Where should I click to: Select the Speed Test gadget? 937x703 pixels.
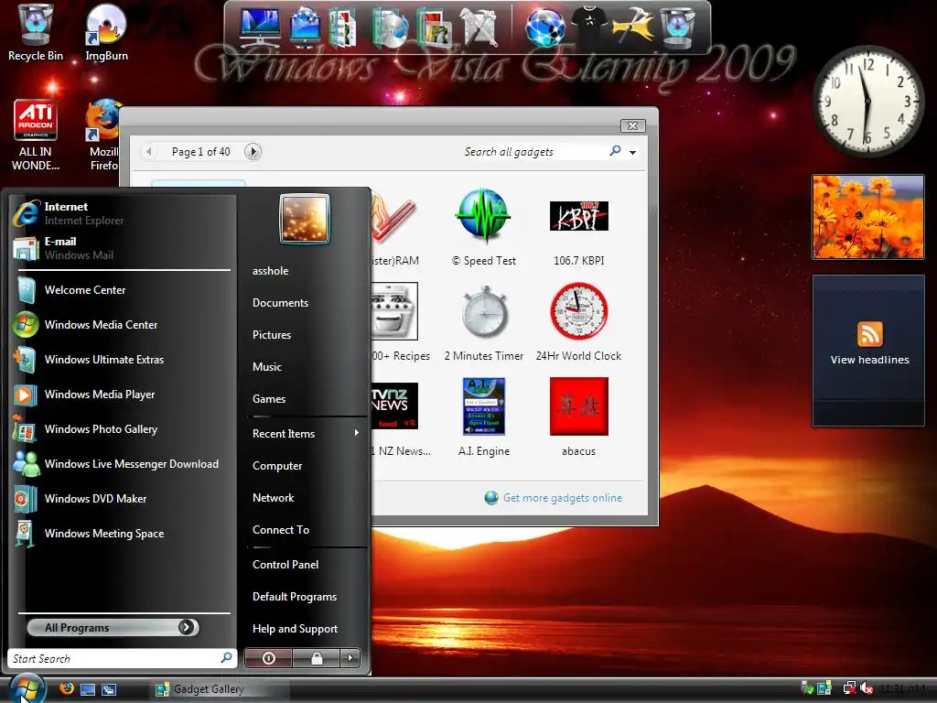coord(483,227)
